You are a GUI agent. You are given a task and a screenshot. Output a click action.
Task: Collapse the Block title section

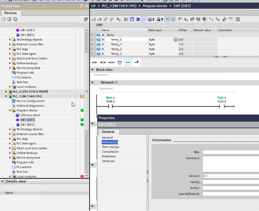(93, 70)
